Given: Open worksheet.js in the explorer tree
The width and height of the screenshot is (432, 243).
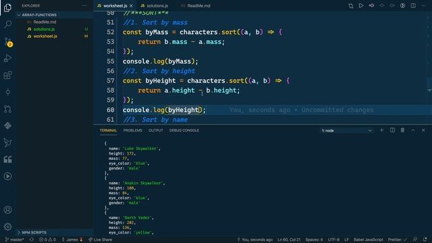Looking at the screenshot, I should [x=45, y=36].
